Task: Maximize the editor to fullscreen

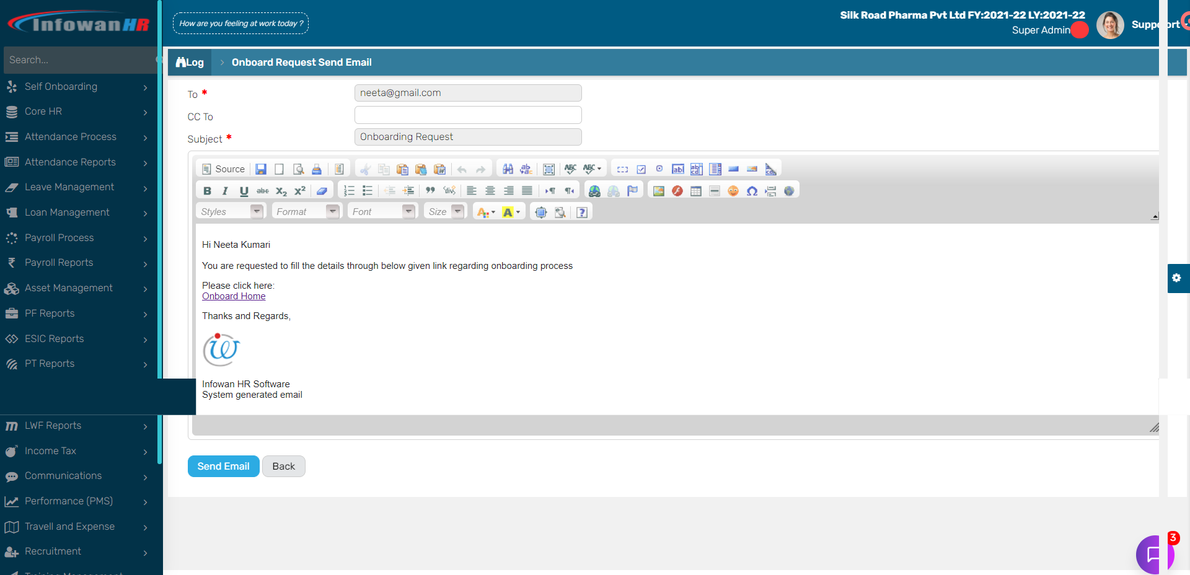Action: point(541,212)
